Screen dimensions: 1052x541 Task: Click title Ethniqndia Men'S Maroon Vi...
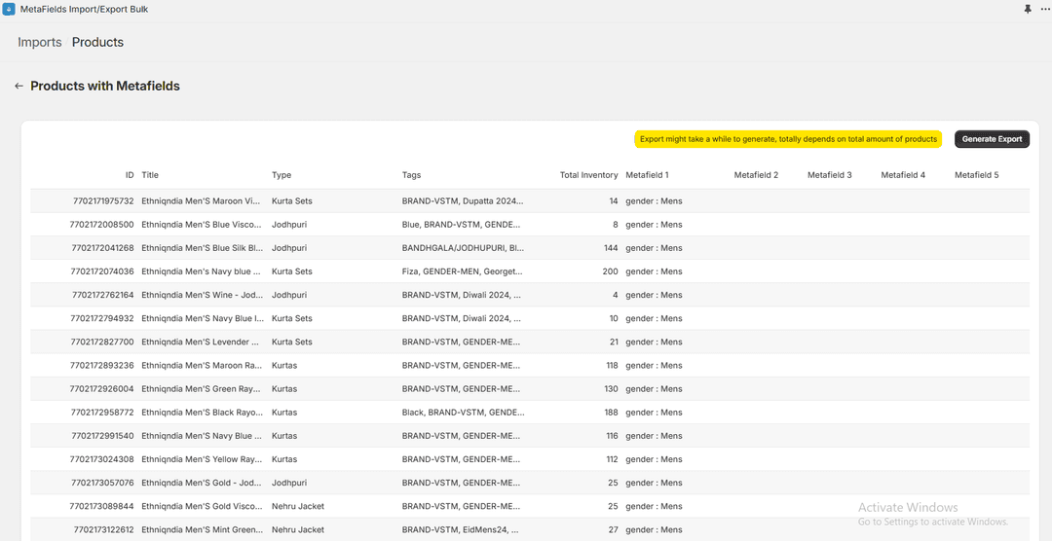[202, 201]
